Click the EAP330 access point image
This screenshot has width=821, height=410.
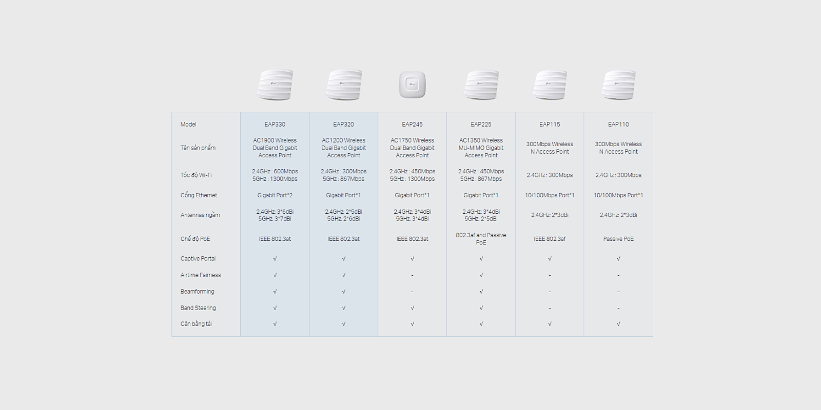tap(275, 85)
